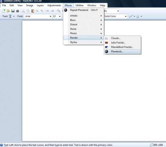Click the Cut scissors icon

(23, 11)
